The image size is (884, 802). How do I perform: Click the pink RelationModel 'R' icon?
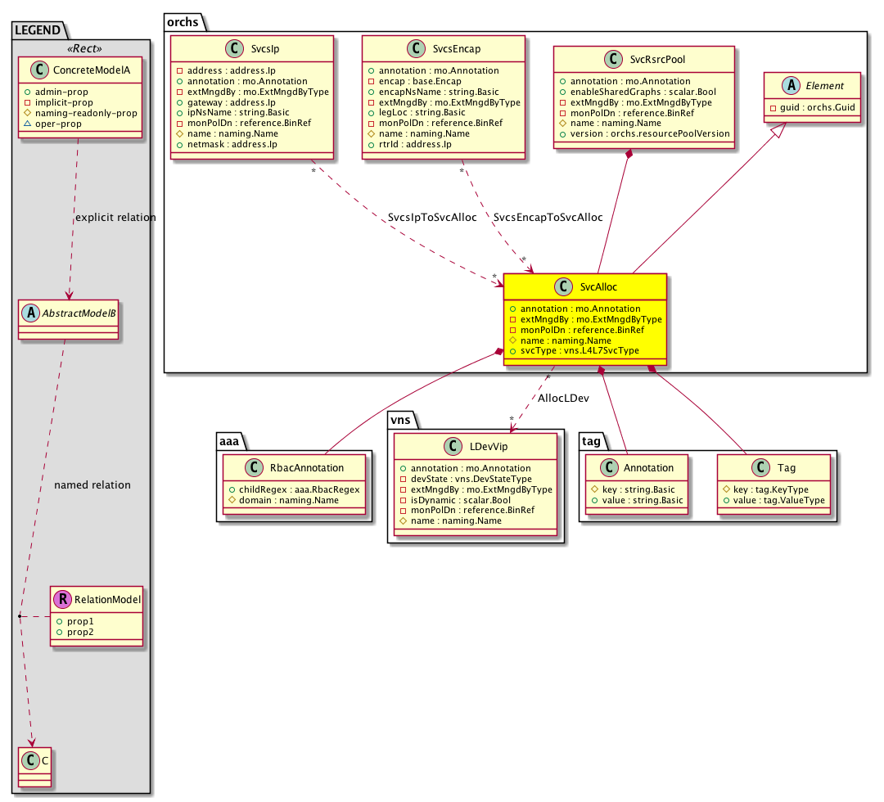click(61, 599)
